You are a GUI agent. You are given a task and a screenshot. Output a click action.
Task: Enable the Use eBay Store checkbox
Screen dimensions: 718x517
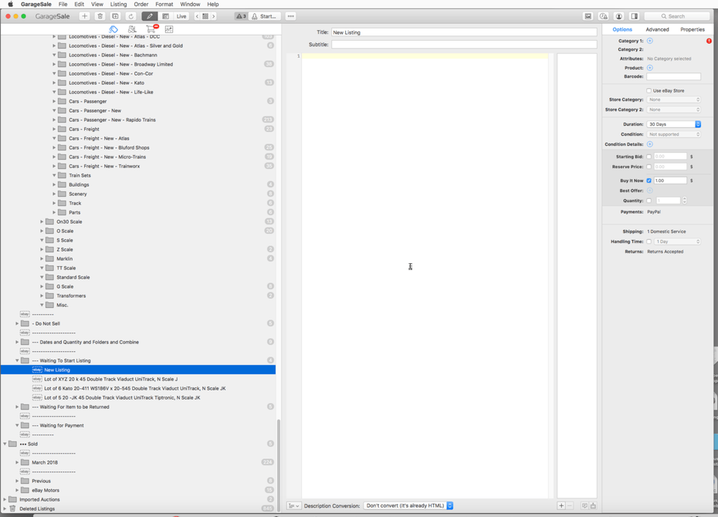click(x=649, y=90)
